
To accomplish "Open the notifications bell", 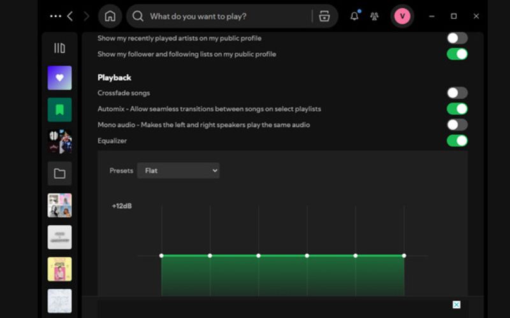I will pyautogui.click(x=354, y=16).
